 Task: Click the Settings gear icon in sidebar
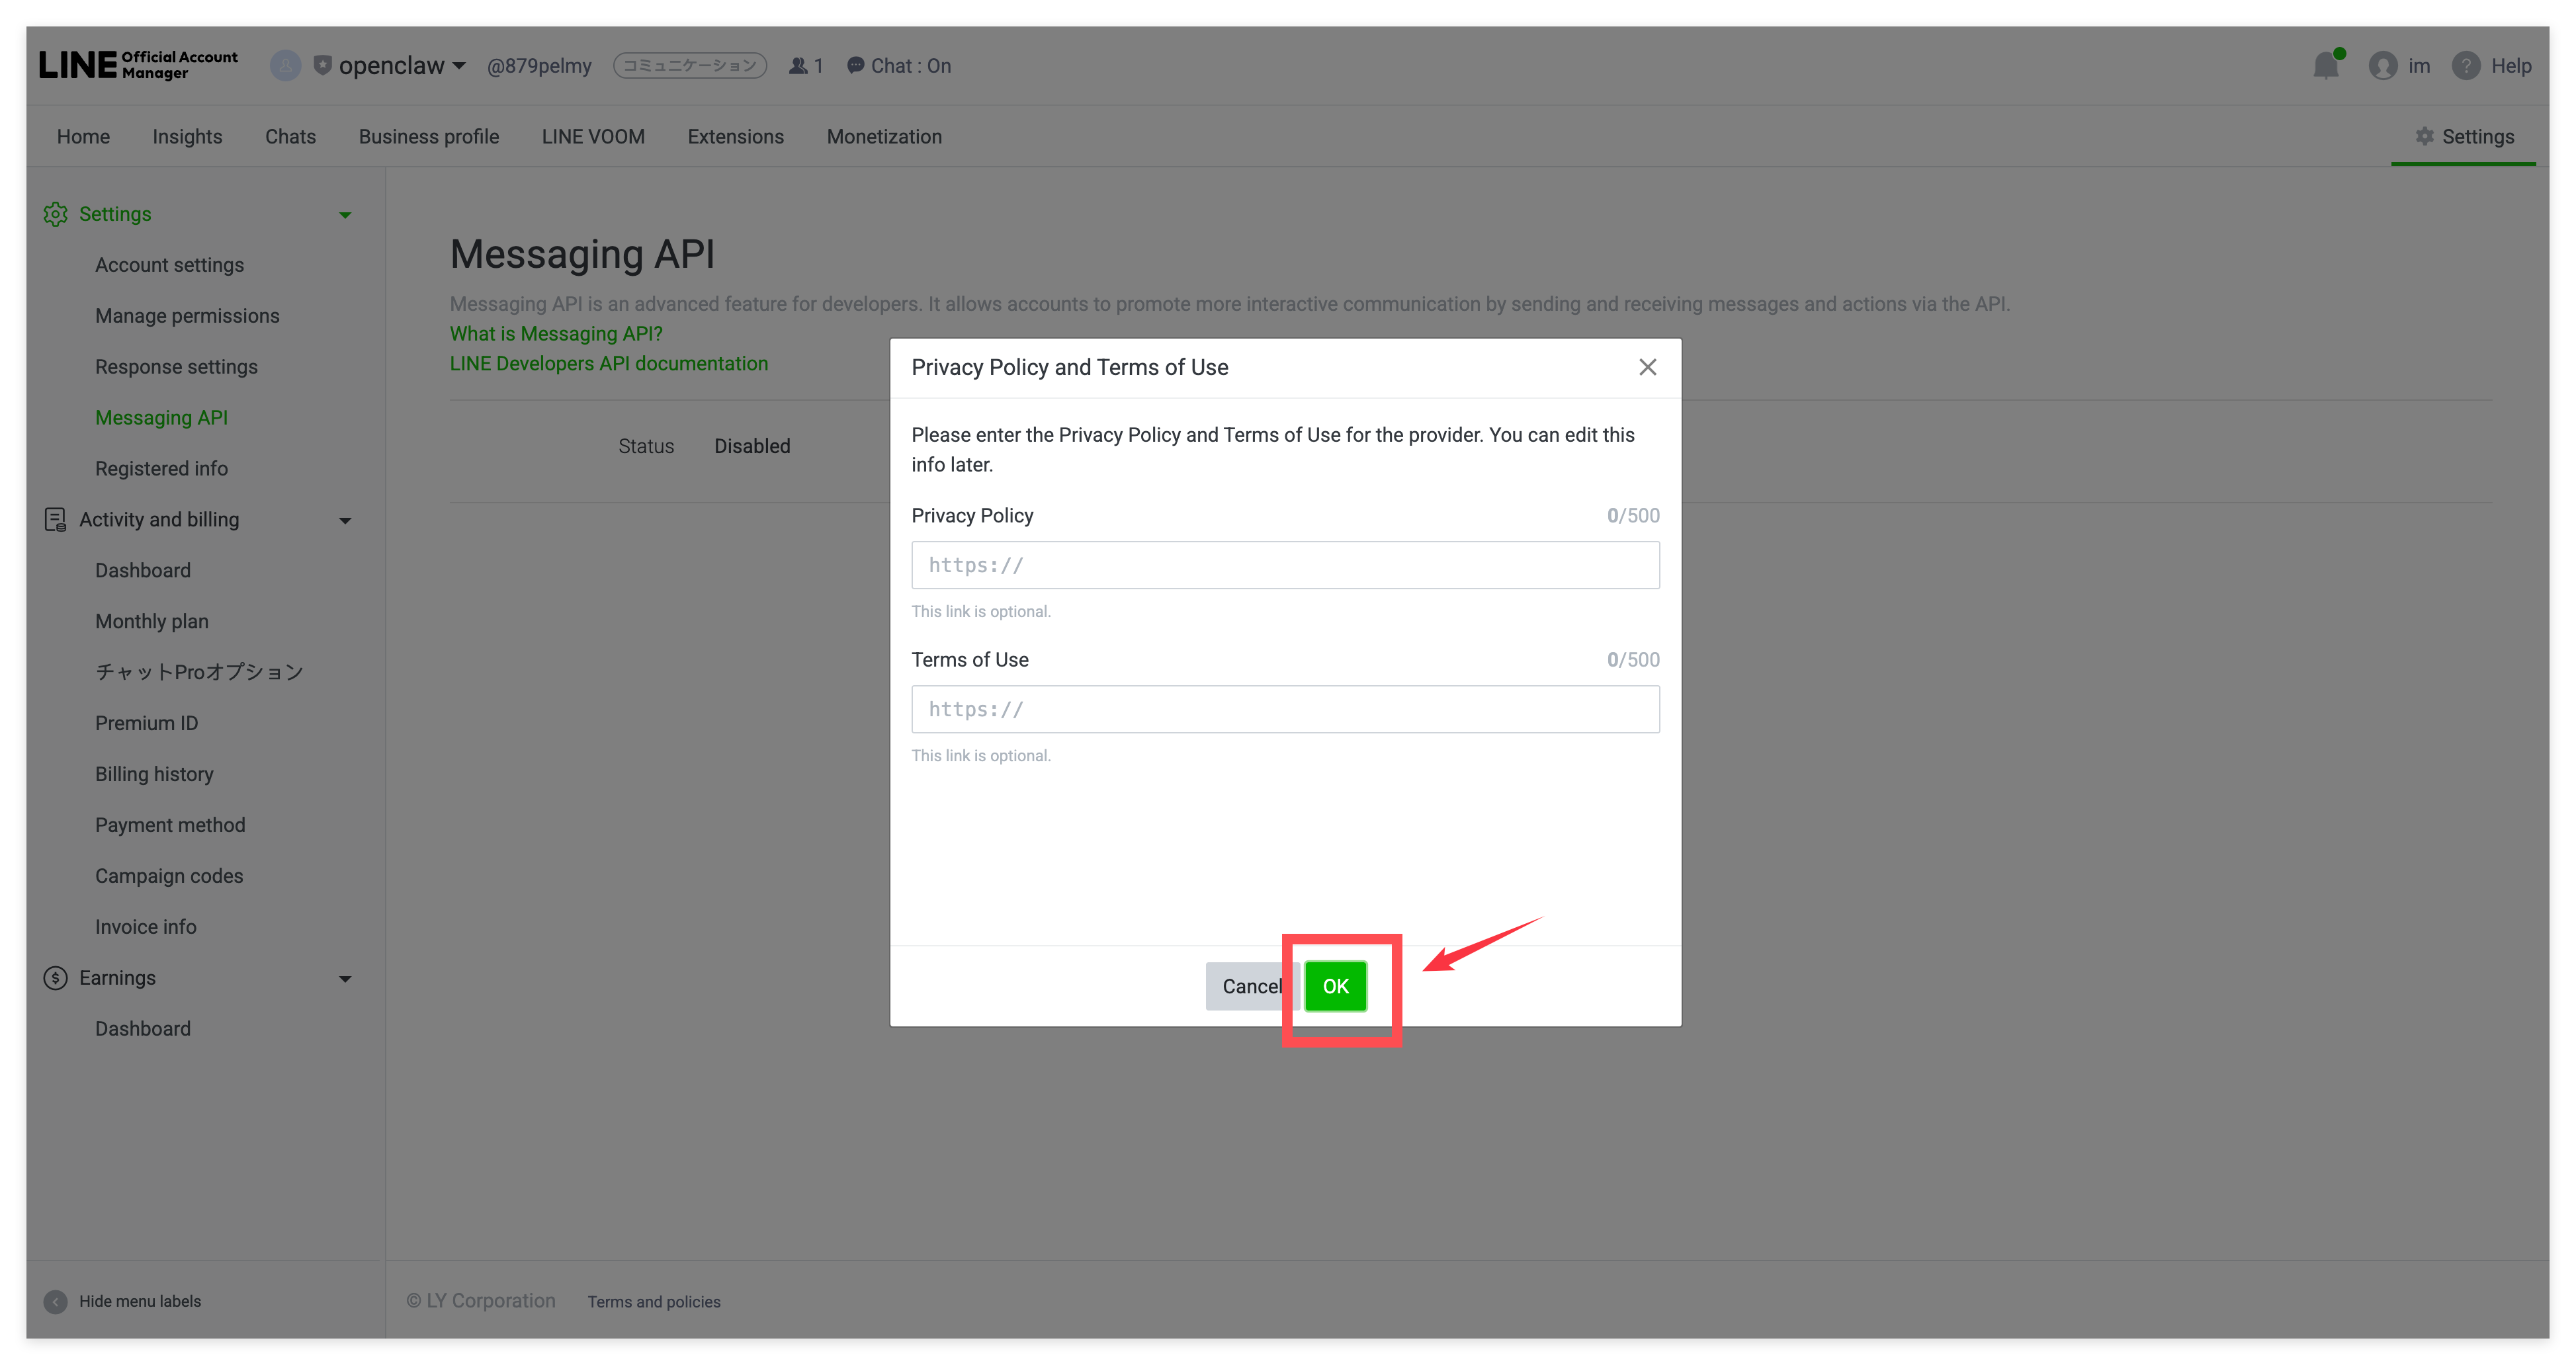click(x=55, y=214)
